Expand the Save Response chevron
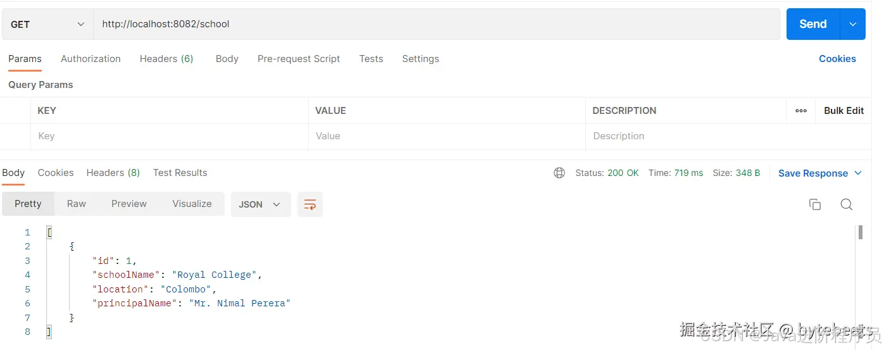Screen dimensions: 884x350 (858, 173)
